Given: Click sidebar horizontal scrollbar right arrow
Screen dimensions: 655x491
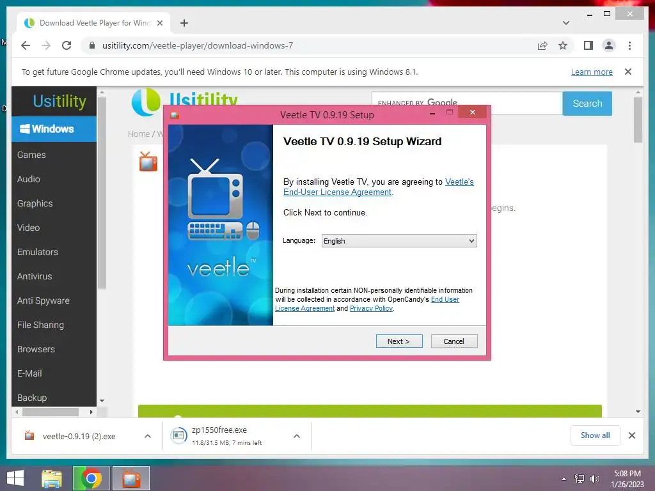Looking at the screenshot, I should tap(91, 412).
